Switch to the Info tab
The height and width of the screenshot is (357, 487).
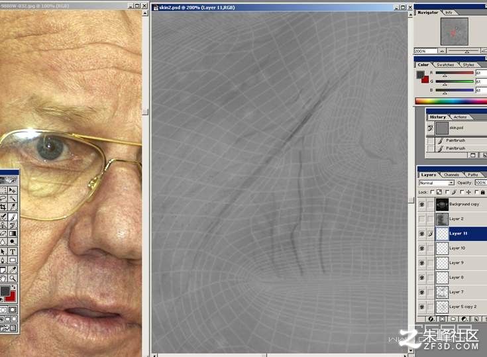(x=449, y=13)
